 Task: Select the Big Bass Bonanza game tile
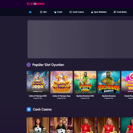pyautogui.click(x=109, y=82)
